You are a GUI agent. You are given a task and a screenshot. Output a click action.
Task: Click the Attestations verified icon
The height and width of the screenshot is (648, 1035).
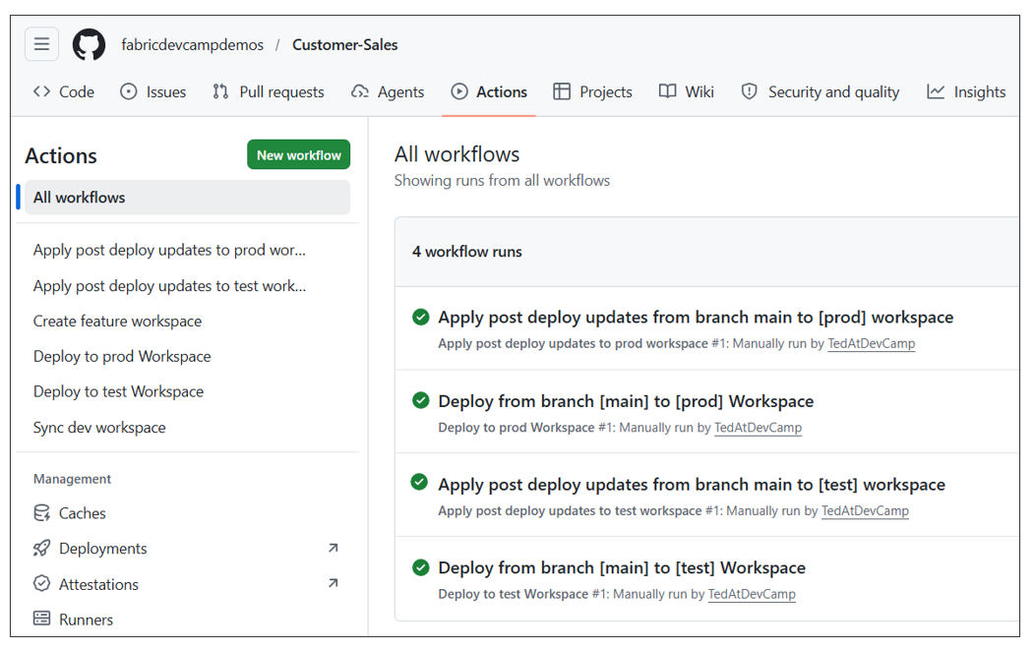[x=41, y=583]
